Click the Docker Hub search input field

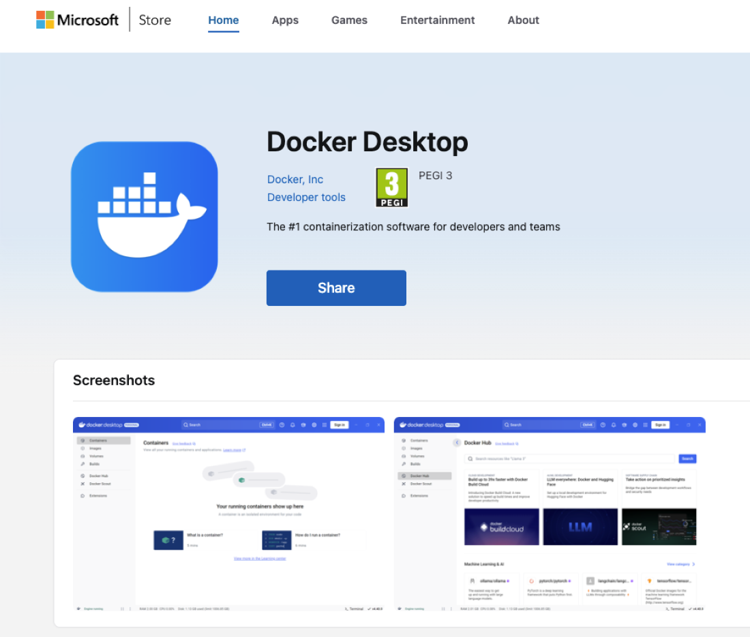point(569,459)
